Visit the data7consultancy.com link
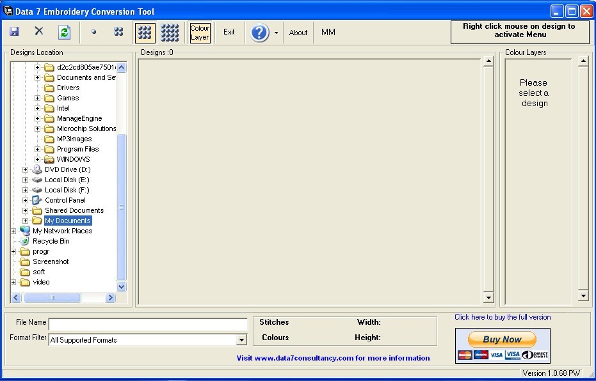 click(x=333, y=358)
